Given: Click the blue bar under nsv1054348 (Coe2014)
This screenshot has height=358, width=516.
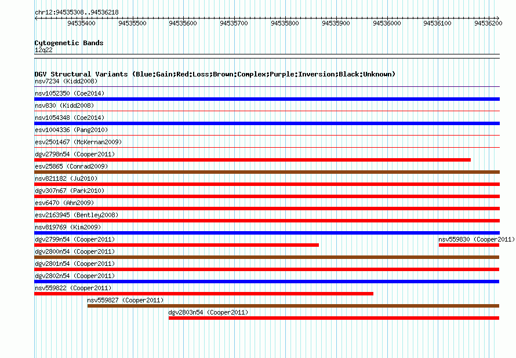Looking at the screenshot, I should [267, 123].
